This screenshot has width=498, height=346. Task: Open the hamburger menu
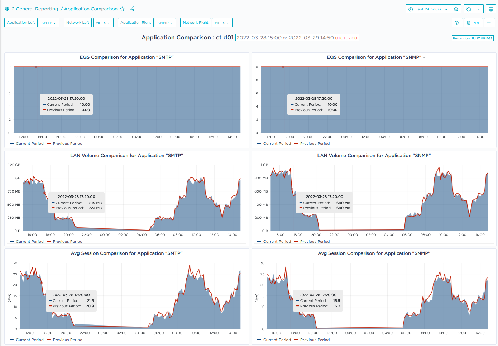point(489,23)
